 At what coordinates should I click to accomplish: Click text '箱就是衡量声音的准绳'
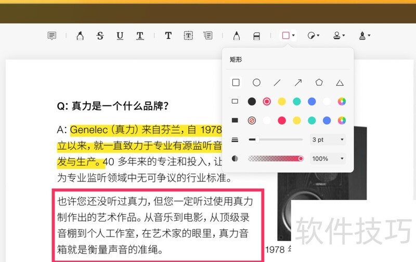[108, 250]
